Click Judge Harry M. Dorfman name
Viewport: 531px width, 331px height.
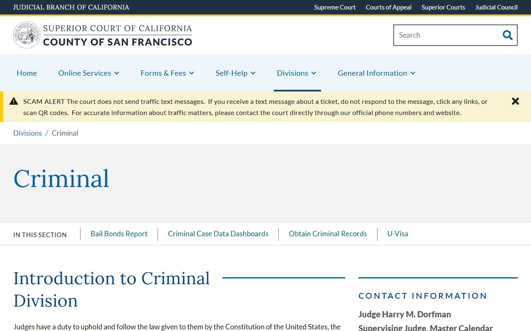[404, 314]
